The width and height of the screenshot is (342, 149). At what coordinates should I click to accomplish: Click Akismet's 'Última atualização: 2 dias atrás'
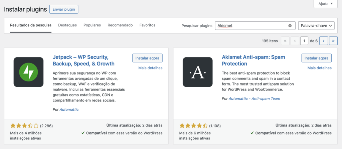[304, 125]
